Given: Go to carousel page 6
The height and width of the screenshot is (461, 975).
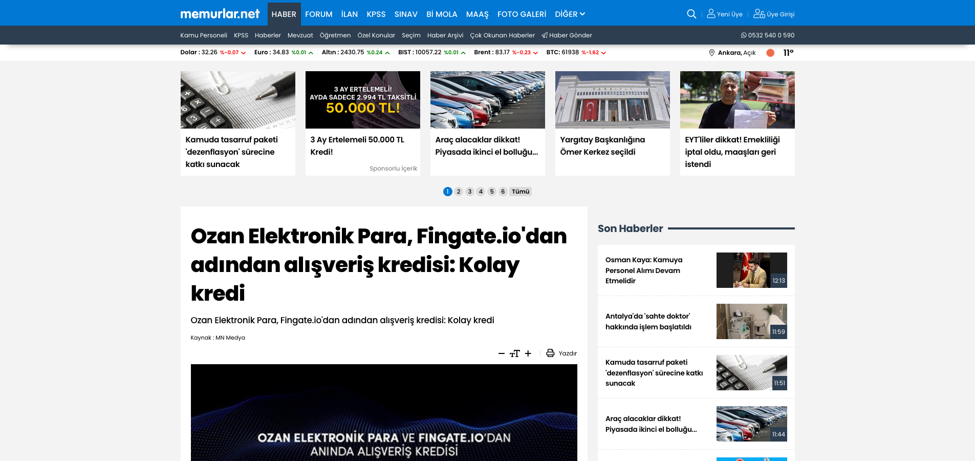Looking at the screenshot, I should (x=503, y=192).
